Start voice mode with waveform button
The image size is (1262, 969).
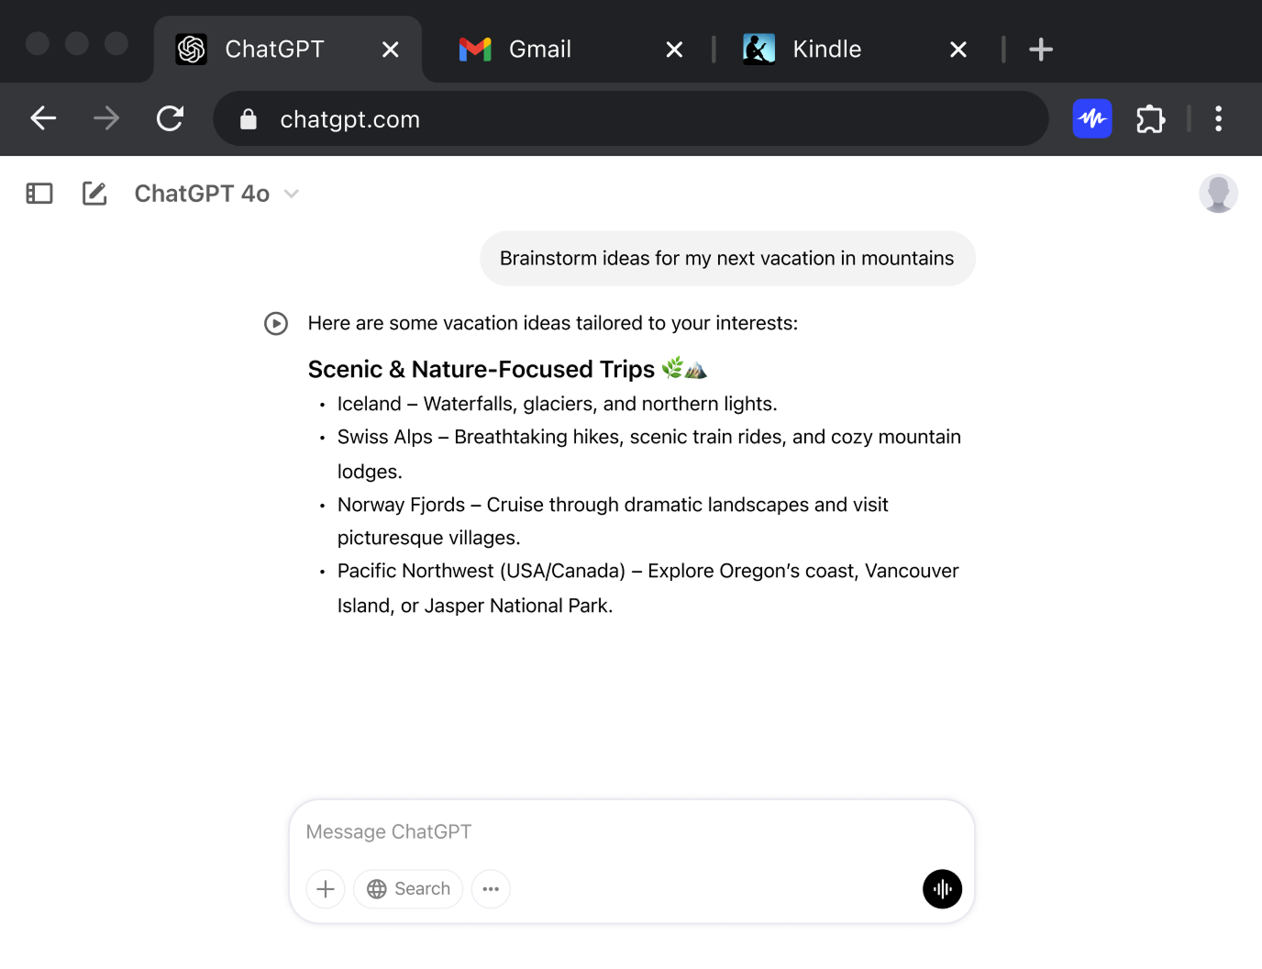click(x=942, y=889)
